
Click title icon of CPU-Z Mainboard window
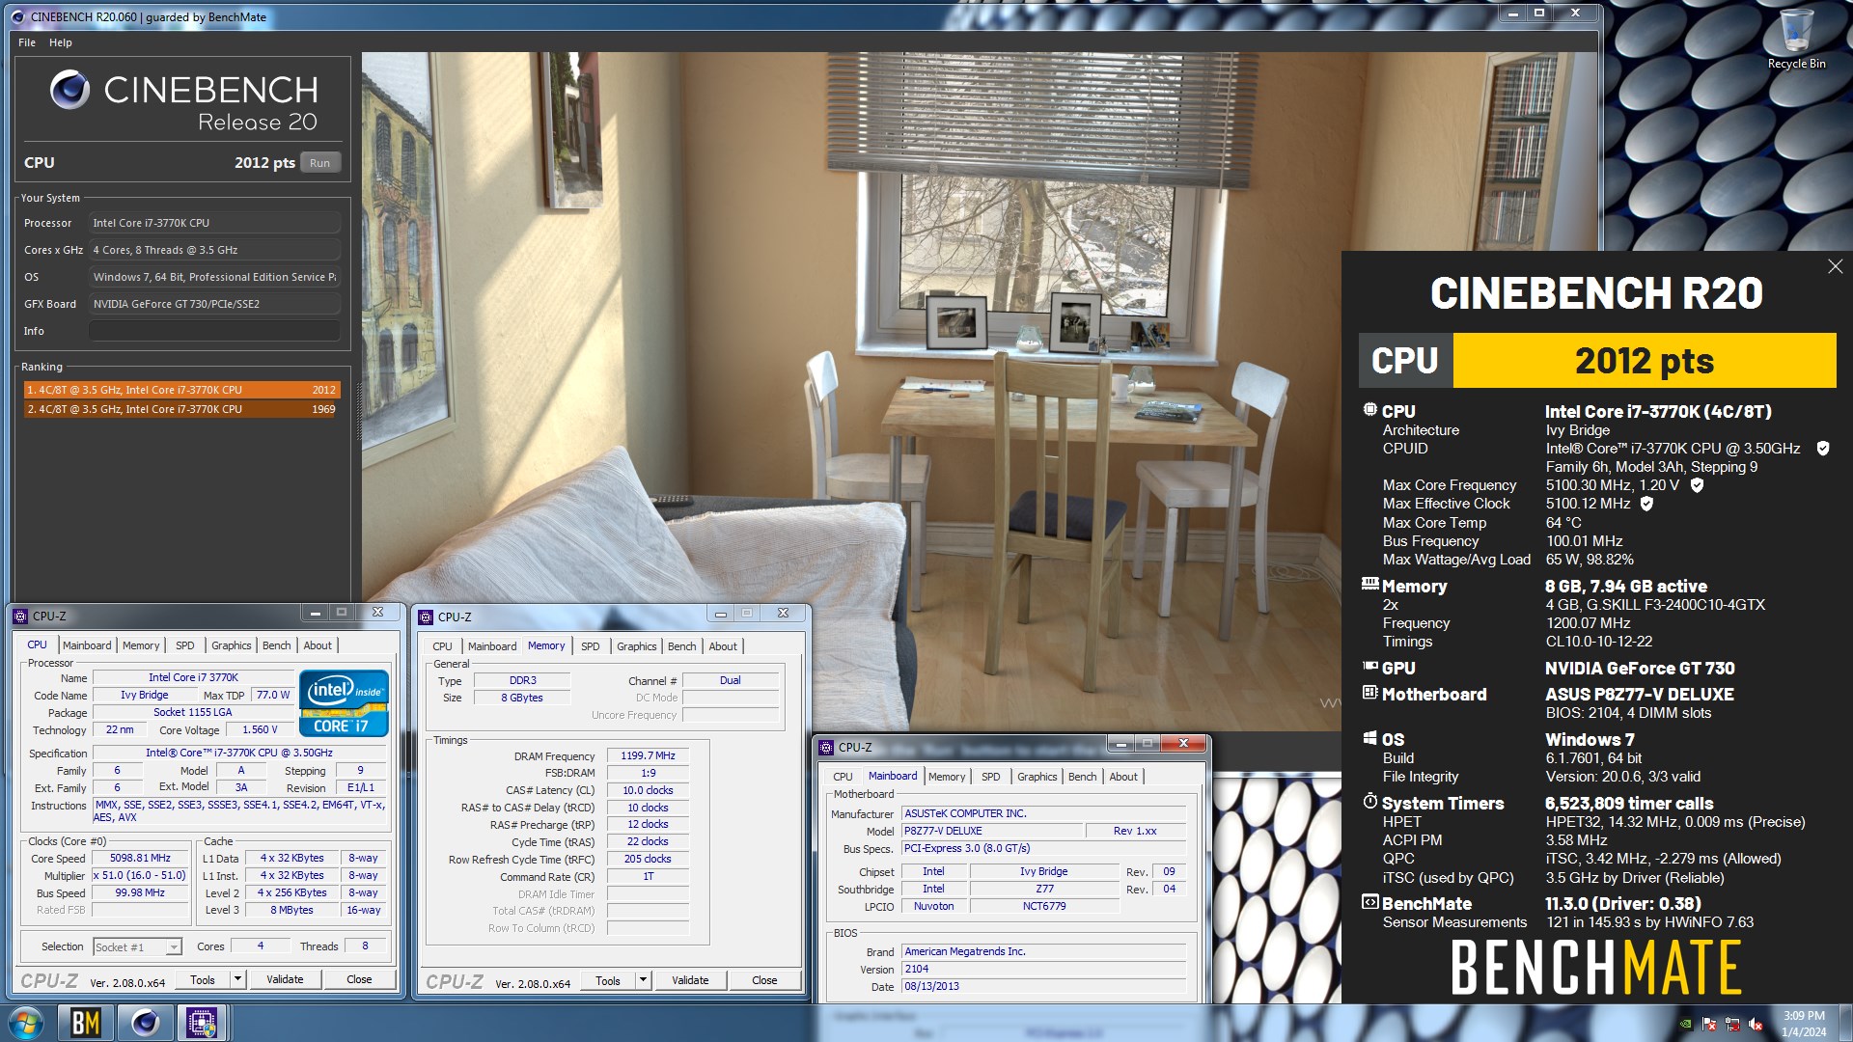click(826, 747)
